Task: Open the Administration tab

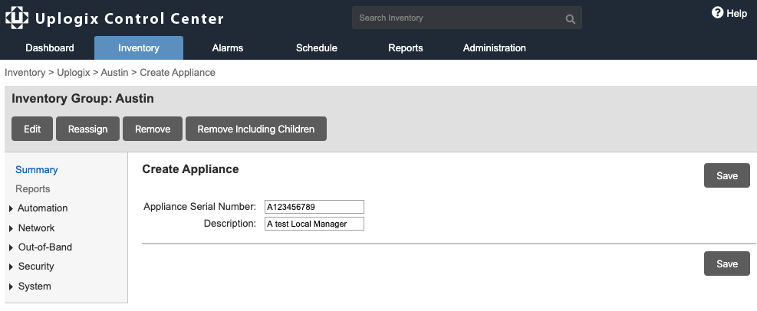Action: [x=495, y=48]
